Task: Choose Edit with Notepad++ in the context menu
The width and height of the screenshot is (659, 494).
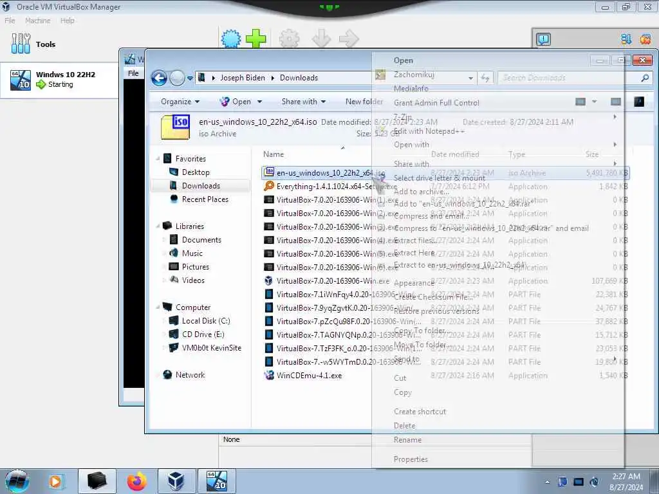Action: [429, 131]
